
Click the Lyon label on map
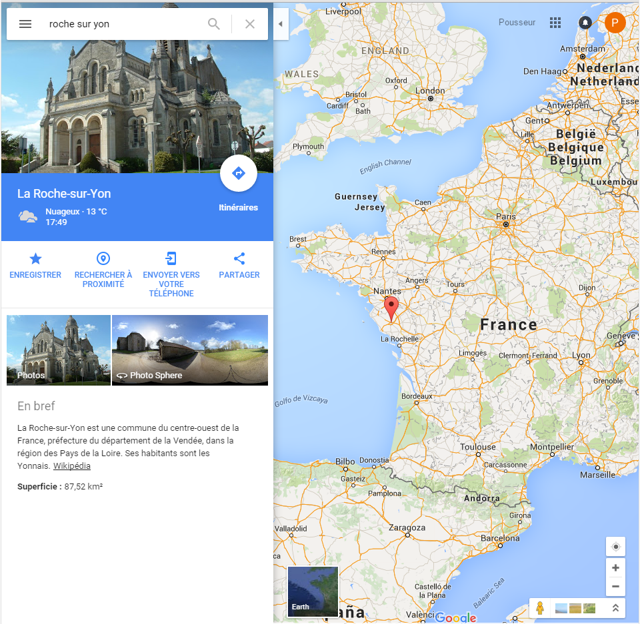pos(581,355)
